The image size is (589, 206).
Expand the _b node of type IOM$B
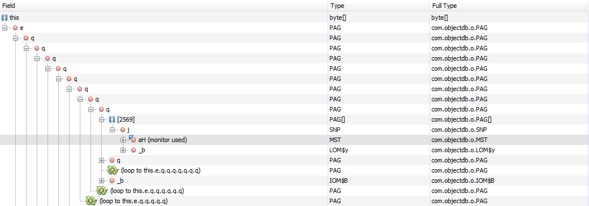coord(101,181)
